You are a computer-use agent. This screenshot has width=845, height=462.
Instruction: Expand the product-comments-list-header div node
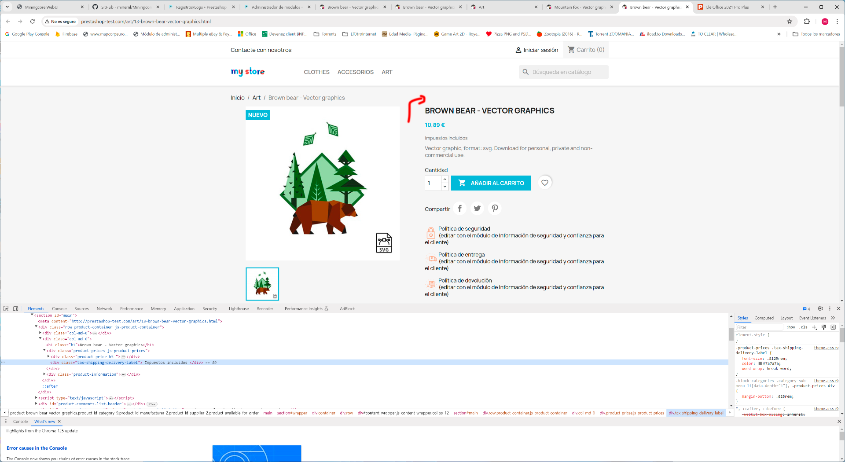pyautogui.click(x=36, y=403)
